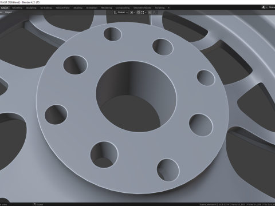
Task: Open the Global transform orientation dropdown
Action: coord(123,13)
